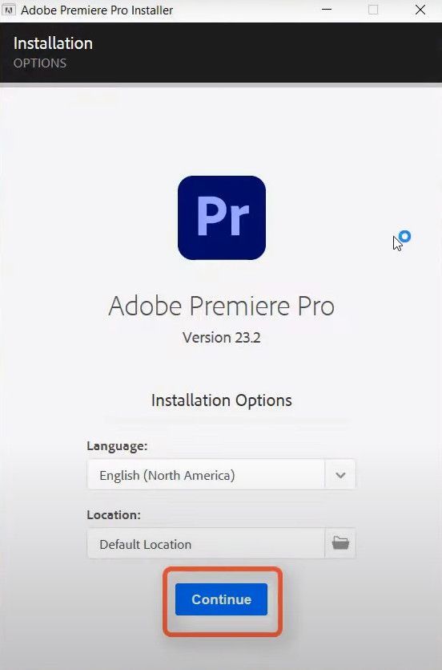The image size is (442, 670).
Task: Click the 'Language:' field label
Action: pyautogui.click(x=117, y=446)
